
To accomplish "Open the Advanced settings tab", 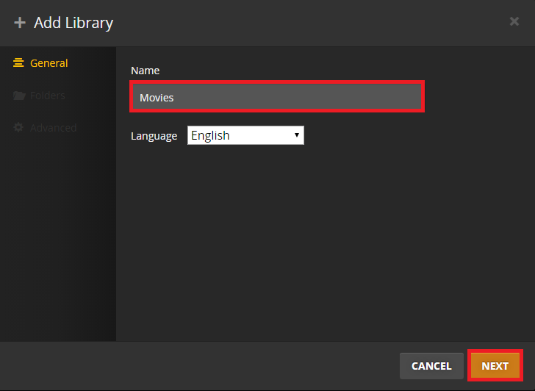I will 53,128.
